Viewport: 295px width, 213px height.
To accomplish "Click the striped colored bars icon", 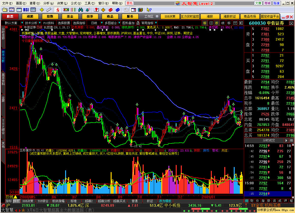I will pos(73,10).
